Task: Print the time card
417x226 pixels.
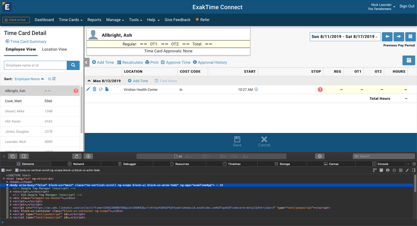Action: [152, 63]
